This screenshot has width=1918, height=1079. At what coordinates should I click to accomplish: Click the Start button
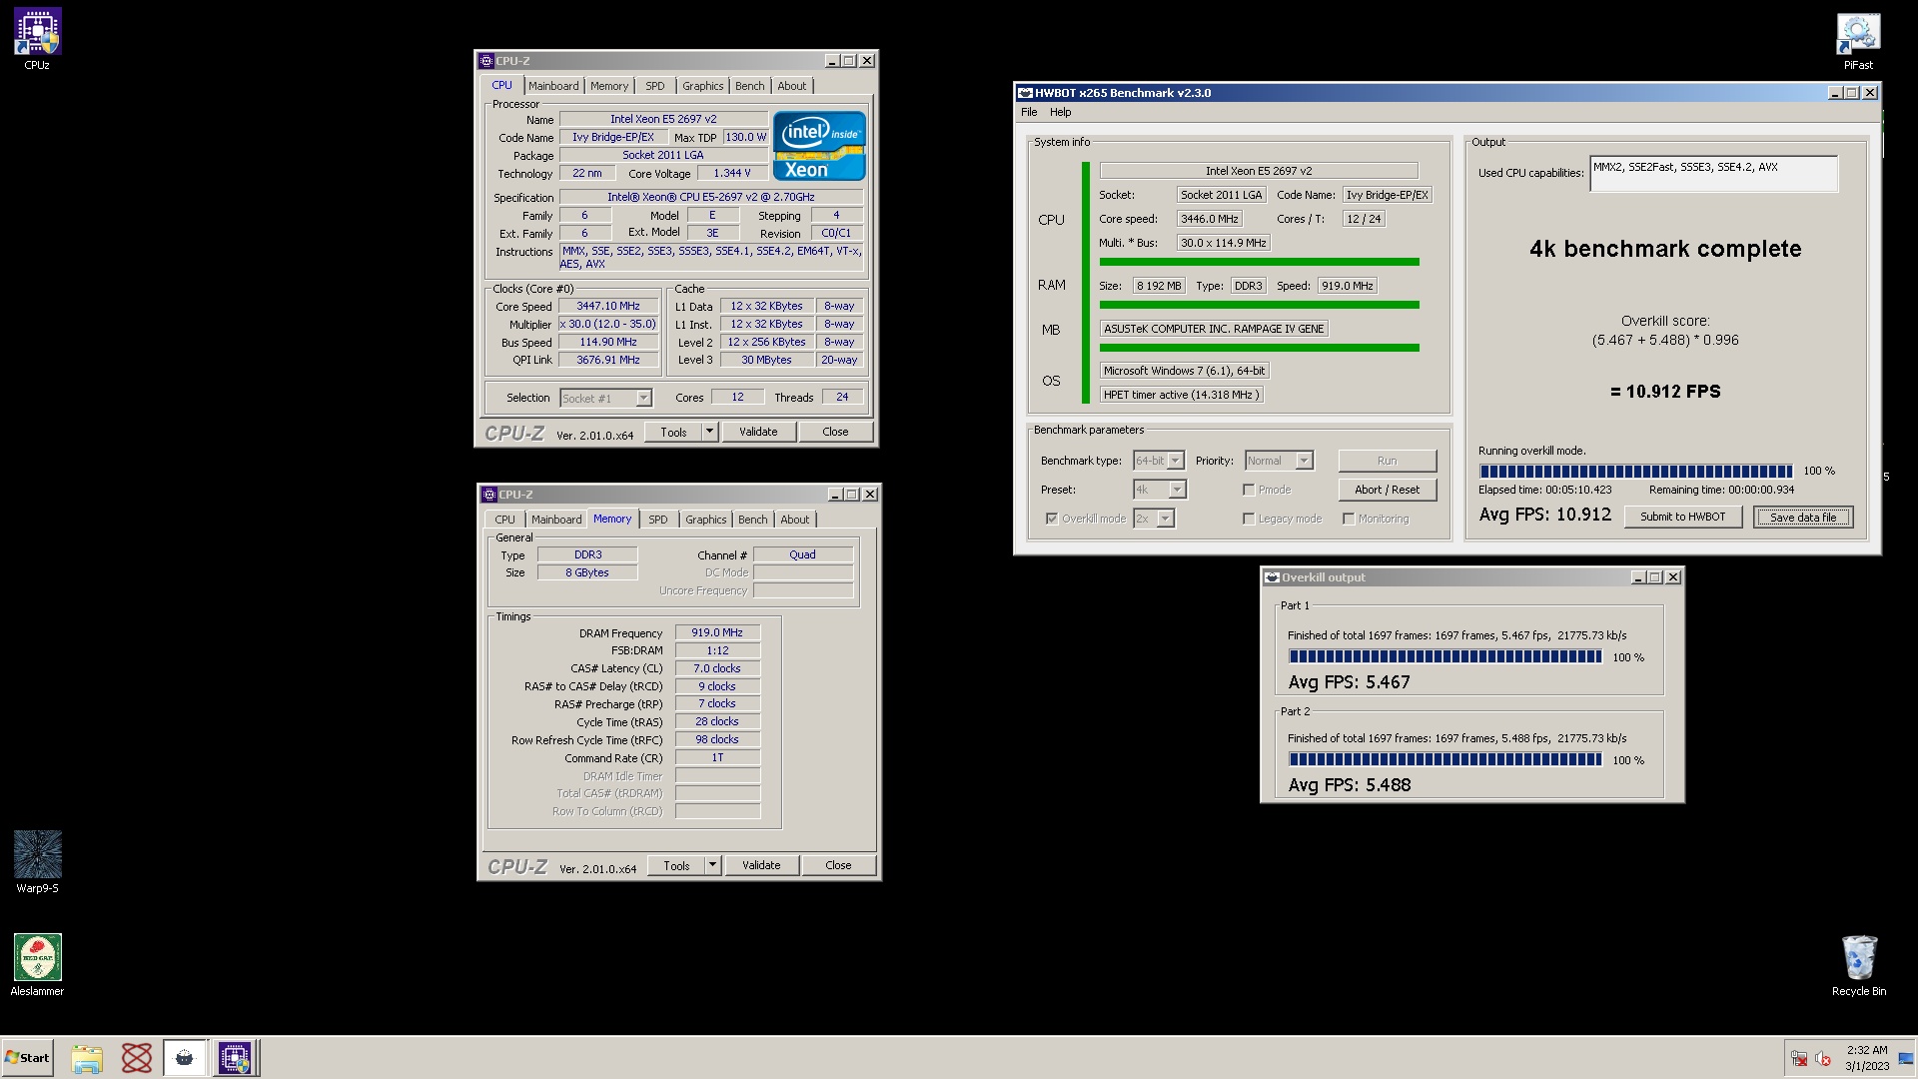pos(27,1058)
